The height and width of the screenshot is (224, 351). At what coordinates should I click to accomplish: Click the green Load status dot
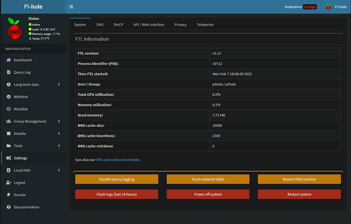30,29
